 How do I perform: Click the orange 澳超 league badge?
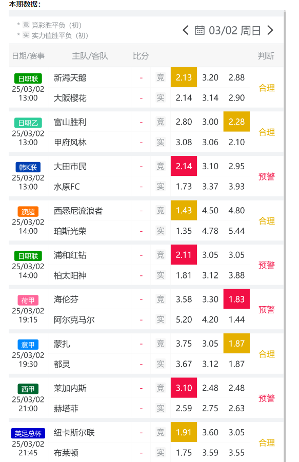pos(28,212)
